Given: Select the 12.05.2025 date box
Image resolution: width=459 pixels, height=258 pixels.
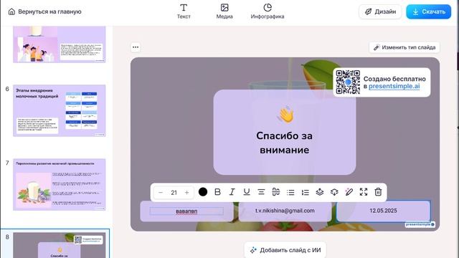Looking at the screenshot, I should (x=383, y=211).
